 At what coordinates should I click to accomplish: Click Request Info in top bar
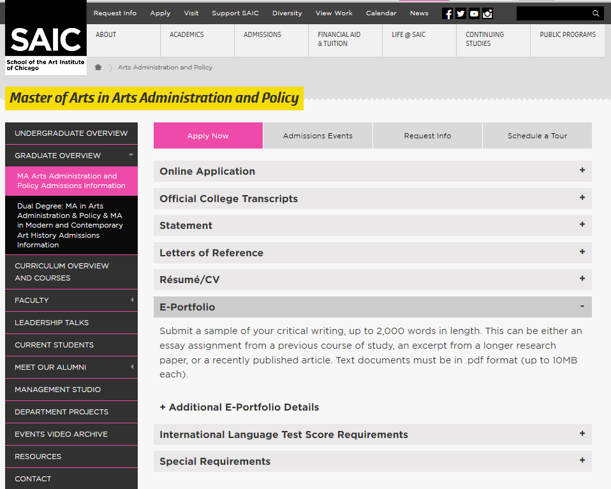coord(115,13)
